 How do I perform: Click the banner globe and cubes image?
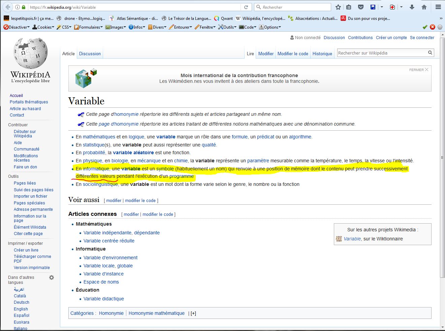(86, 78)
